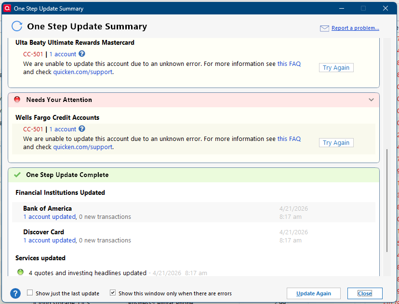Viewport: 399px width, 304px height.
Task: Open Discover Card's 1 account updated link
Action: (49, 240)
